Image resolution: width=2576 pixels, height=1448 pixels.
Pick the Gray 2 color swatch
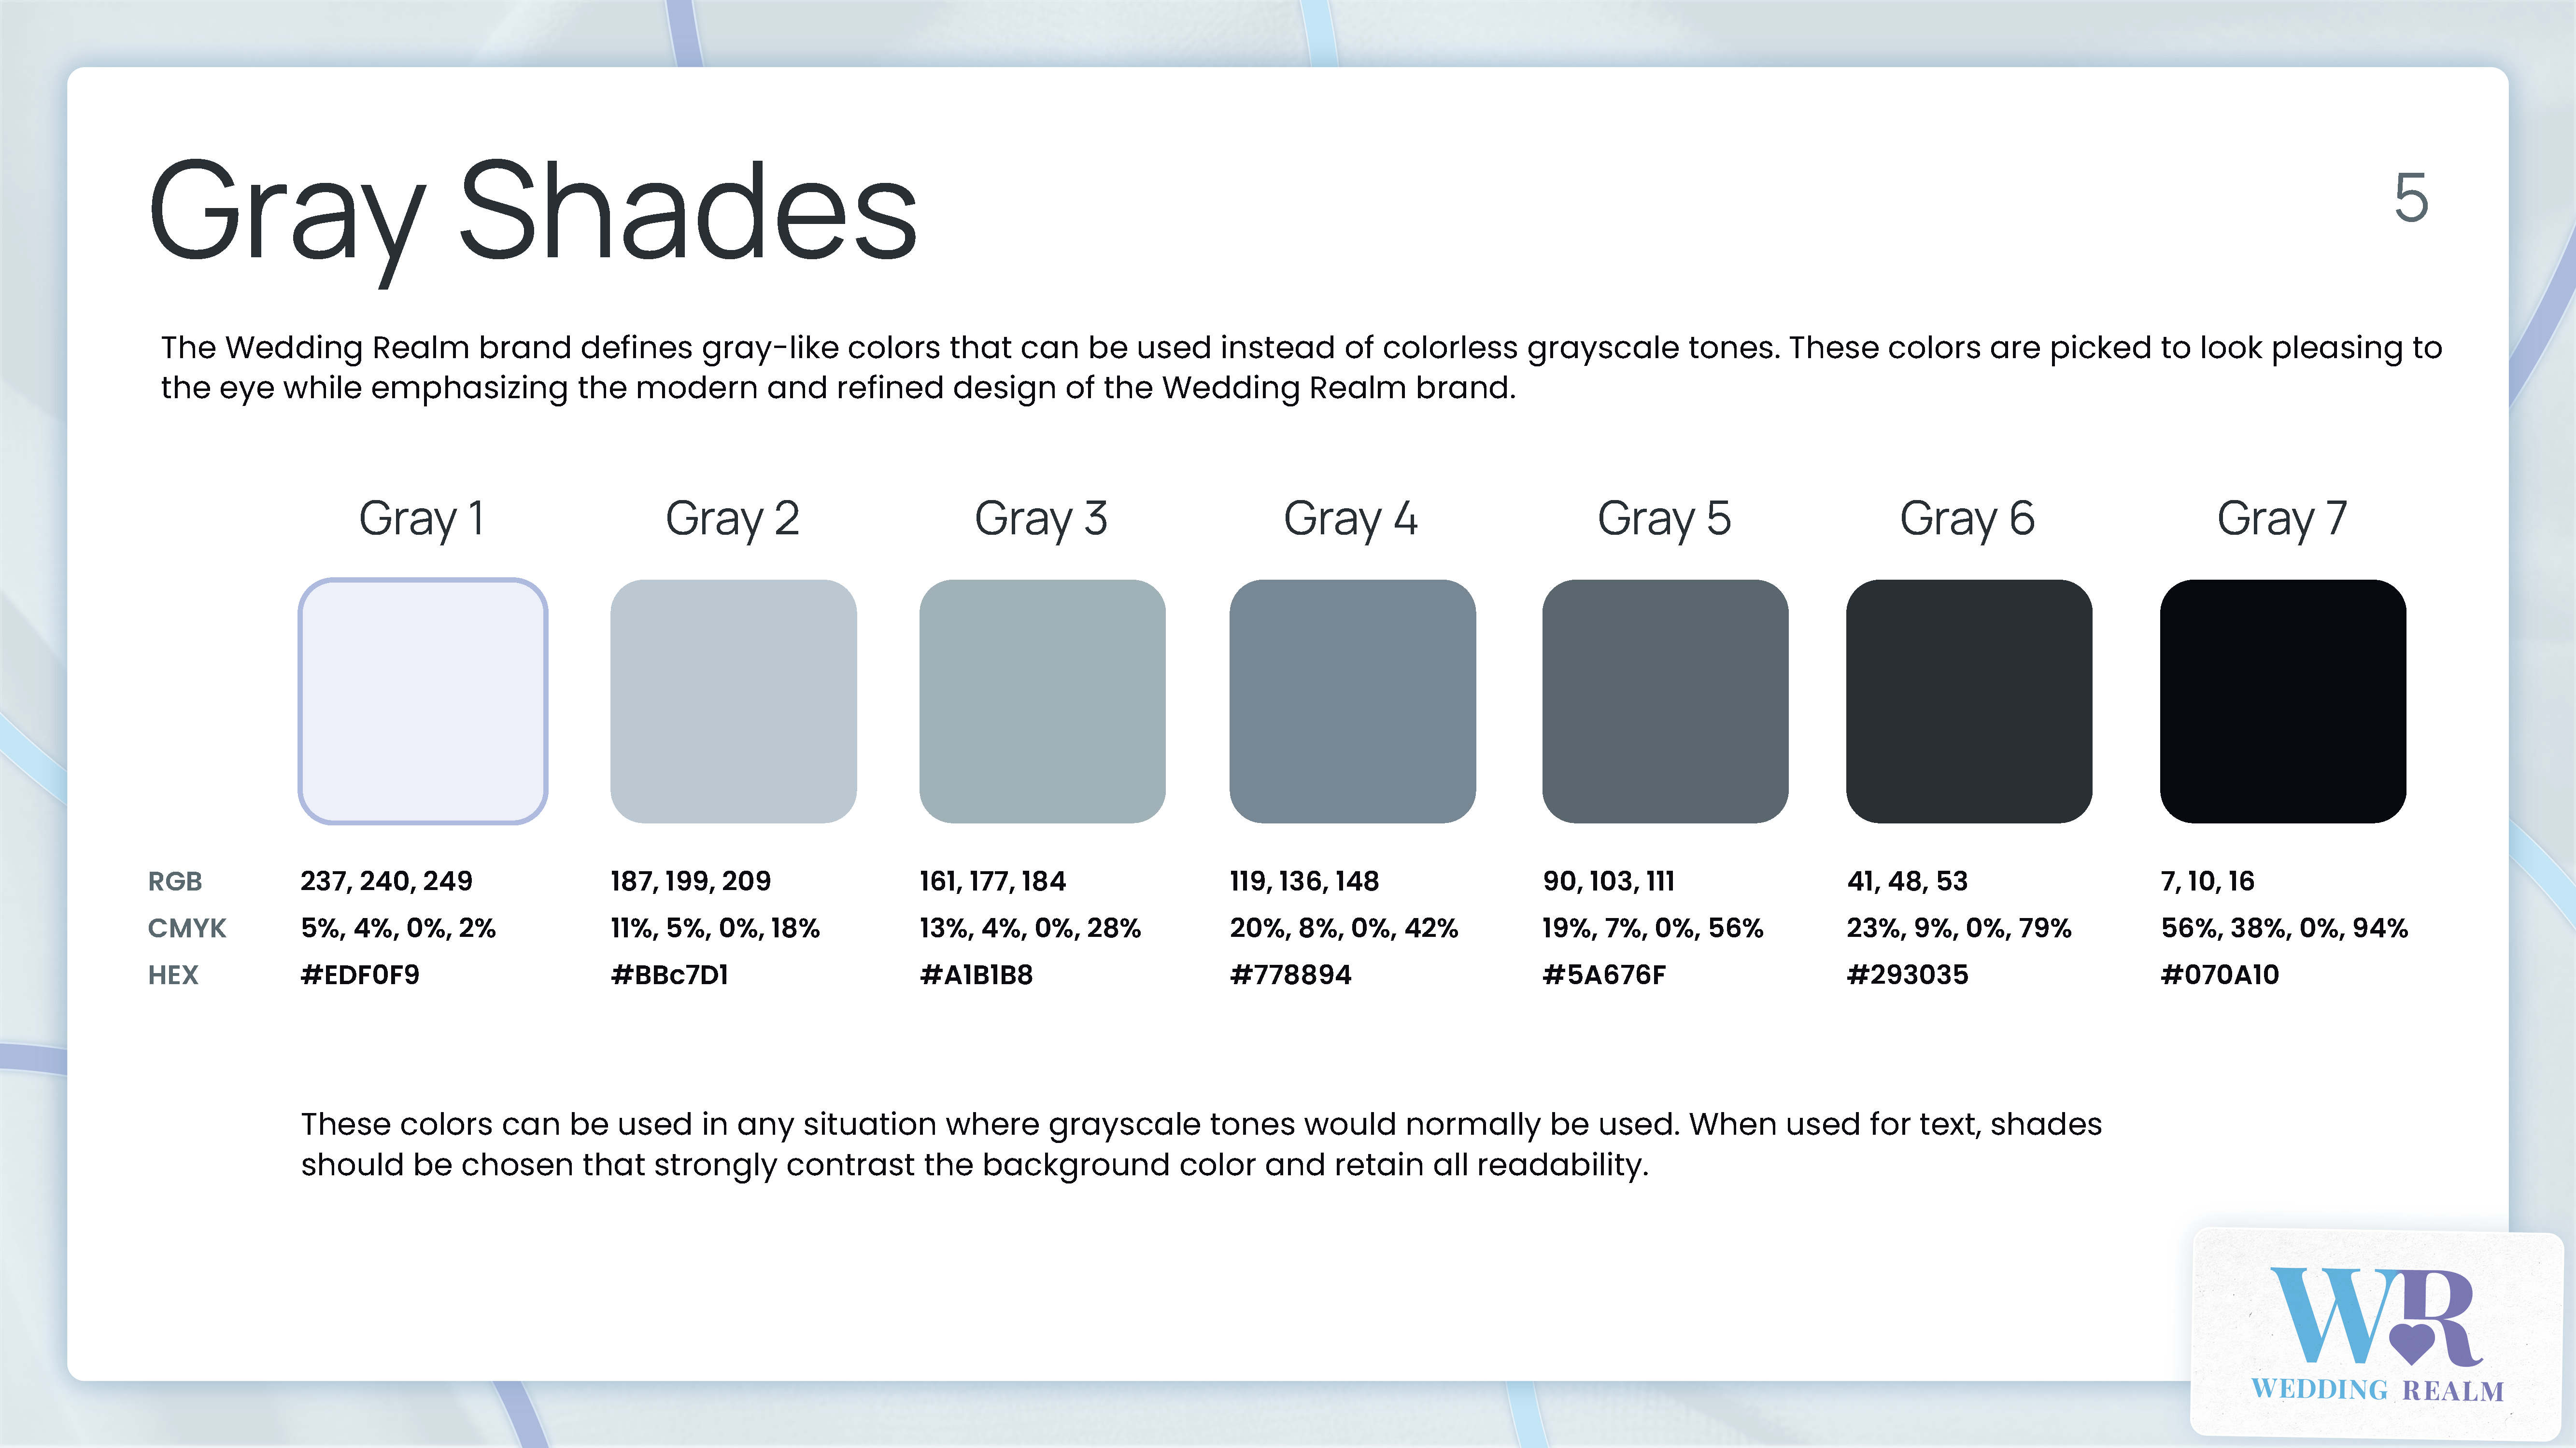point(733,701)
